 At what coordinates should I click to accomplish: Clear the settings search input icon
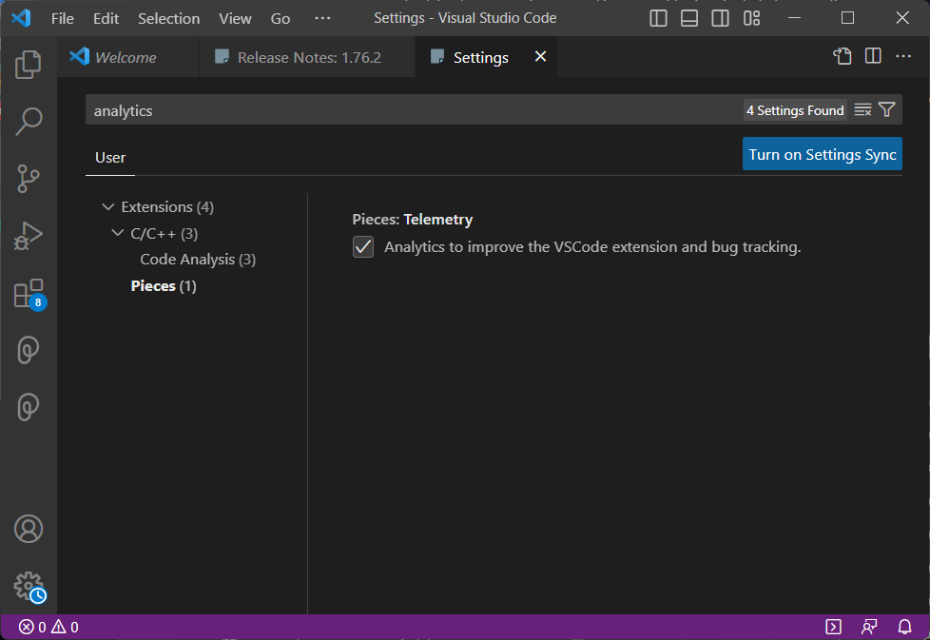[x=862, y=110]
